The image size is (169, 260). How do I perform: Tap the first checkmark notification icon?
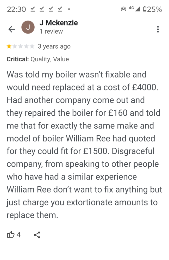[x=33, y=10]
